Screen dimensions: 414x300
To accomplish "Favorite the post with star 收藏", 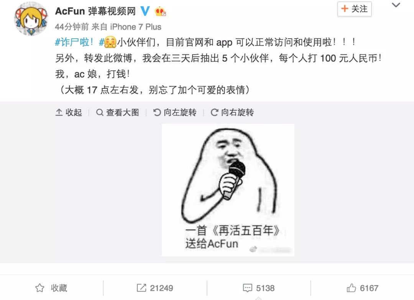I will (x=51, y=288).
